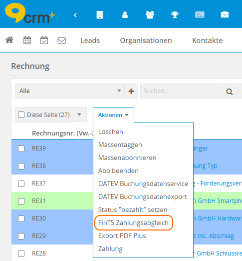Open Inc. Abschlag link in RE29 row
This screenshot has height=261, width=242.
click(214, 236)
